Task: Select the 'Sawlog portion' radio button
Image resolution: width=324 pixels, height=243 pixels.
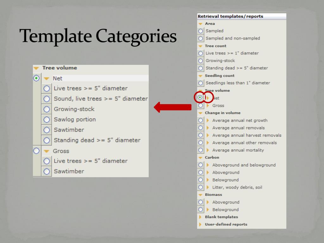Action: (47, 119)
